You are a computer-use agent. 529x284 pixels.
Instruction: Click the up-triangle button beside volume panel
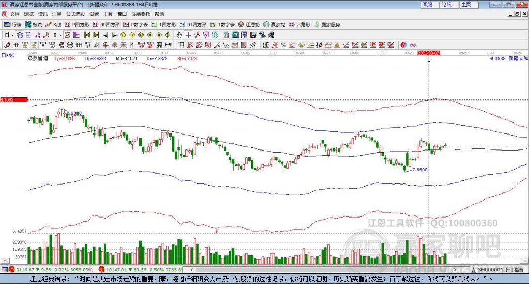[x=5, y=261]
